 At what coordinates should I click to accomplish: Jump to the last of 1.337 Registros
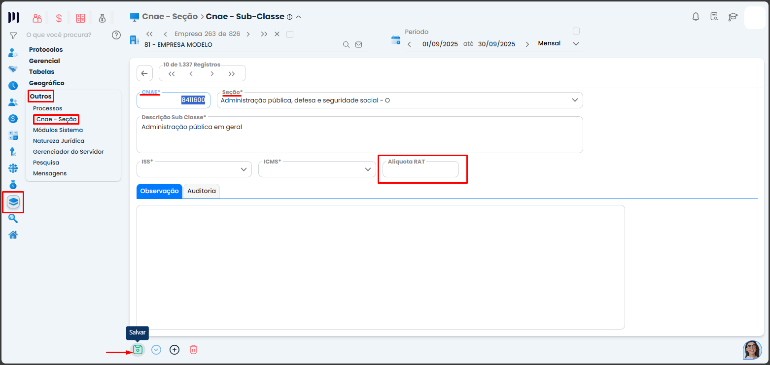point(232,74)
